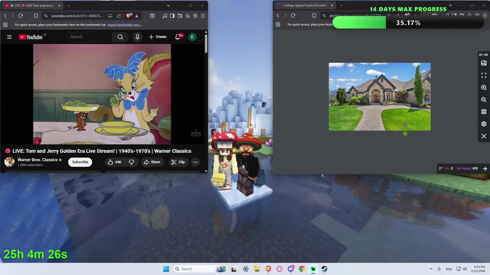Click Import bookmarks now link in YouTube window
The height and width of the screenshot is (275, 490).
pyautogui.click(x=124, y=24)
